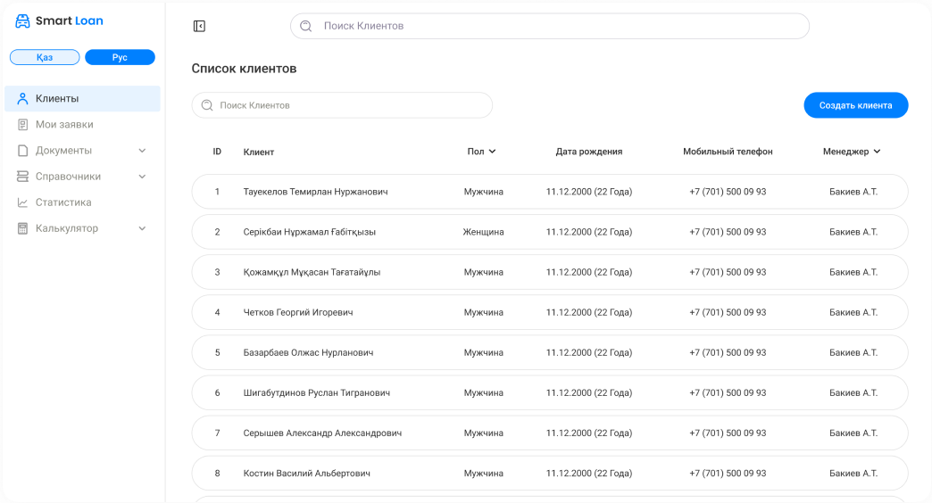The width and height of the screenshot is (932, 503).
Task: Switch language to Рус
Action: (120, 57)
